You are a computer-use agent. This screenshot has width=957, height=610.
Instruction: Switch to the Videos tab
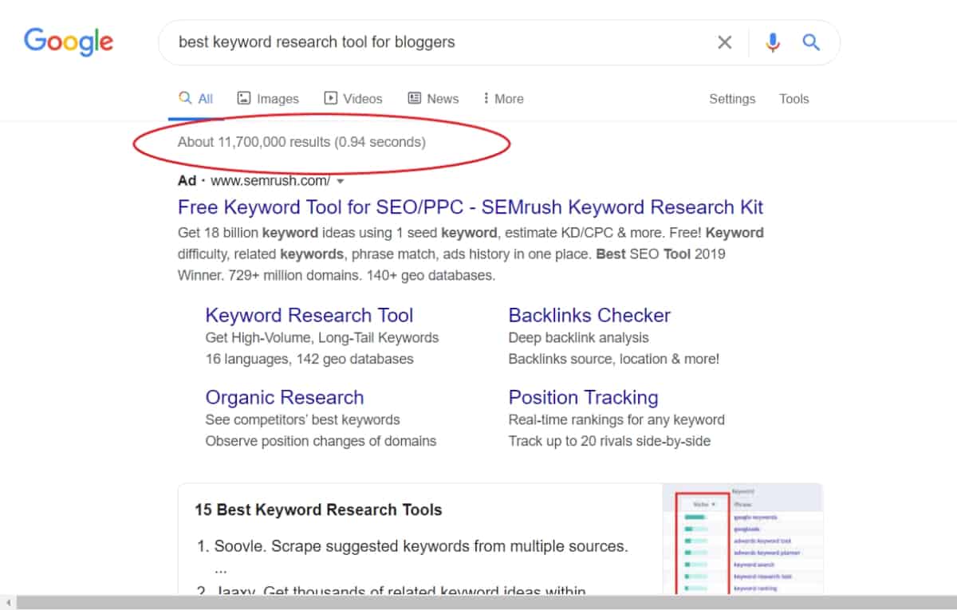click(352, 99)
